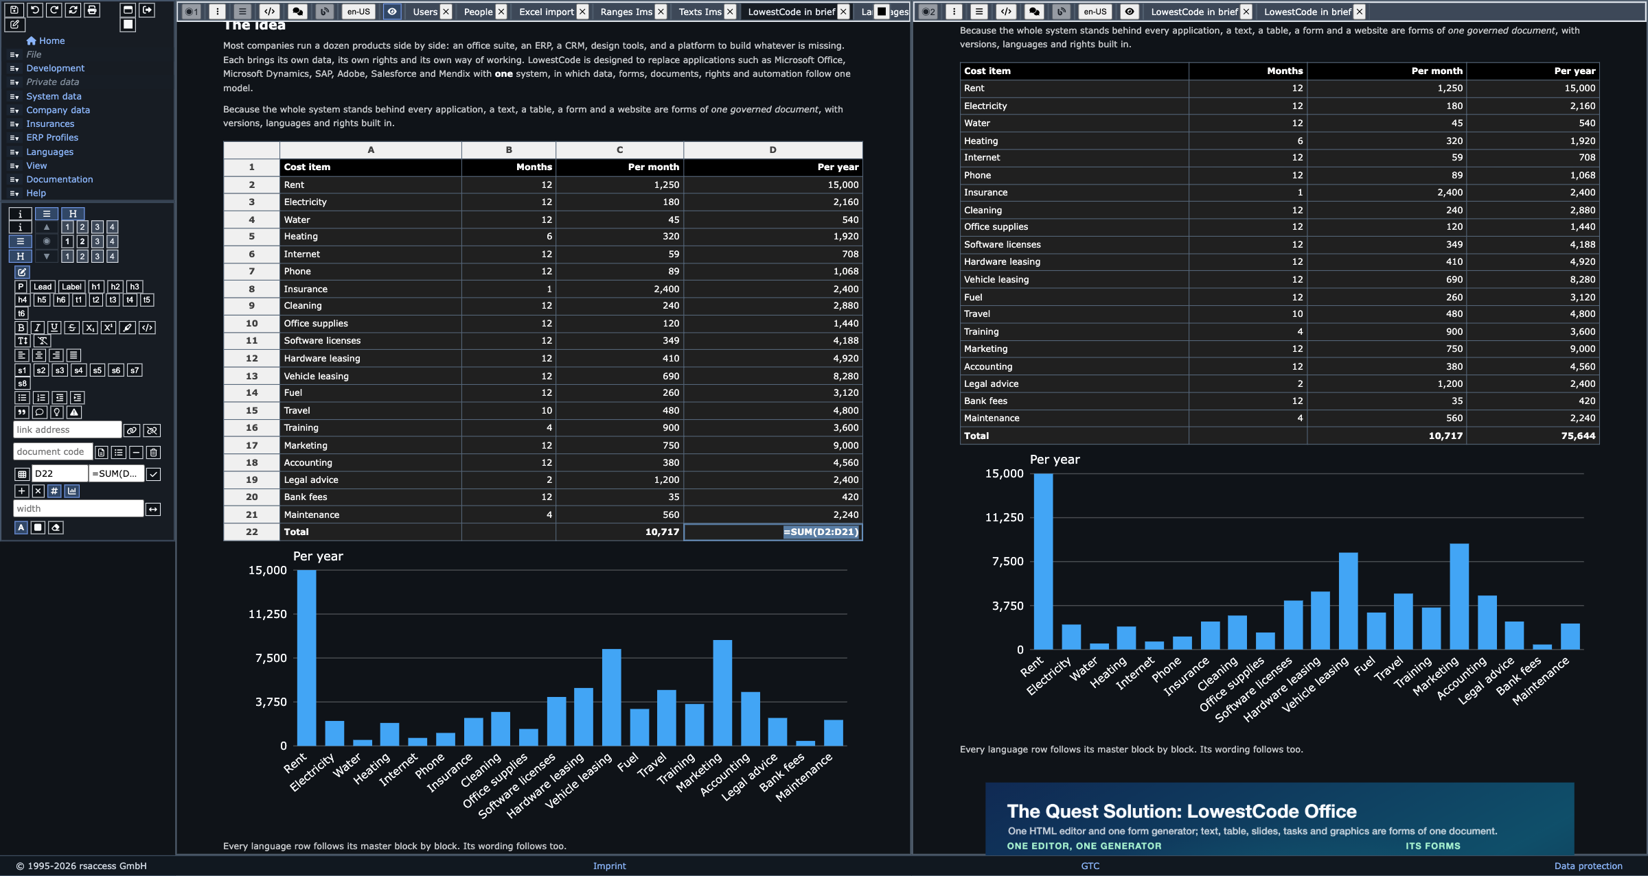The height and width of the screenshot is (876, 1648).
Task: Apply bold formatting with B icon
Action: pos(21,327)
